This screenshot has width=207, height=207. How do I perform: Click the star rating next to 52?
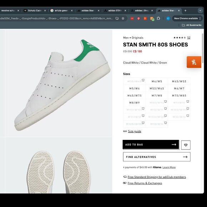pyautogui.click(x=180, y=37)
